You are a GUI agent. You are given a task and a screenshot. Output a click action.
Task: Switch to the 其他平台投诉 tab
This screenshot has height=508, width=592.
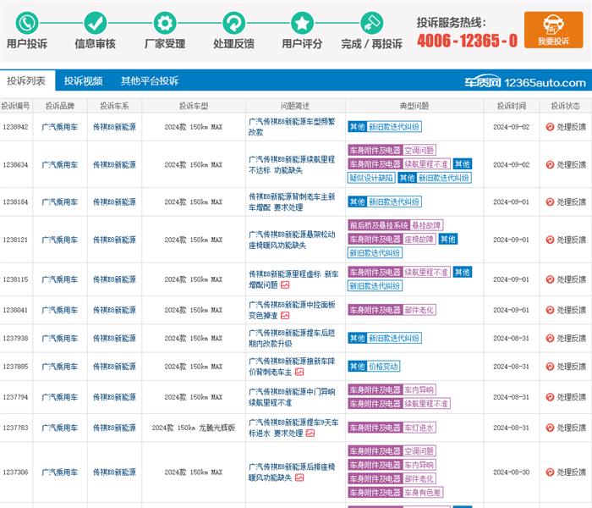click(x=150, y=81)
